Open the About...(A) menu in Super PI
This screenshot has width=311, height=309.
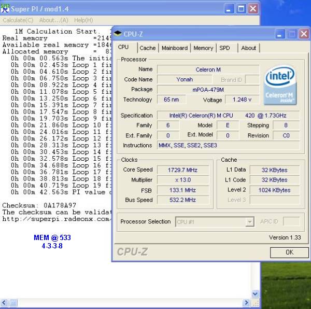point(54,20)
